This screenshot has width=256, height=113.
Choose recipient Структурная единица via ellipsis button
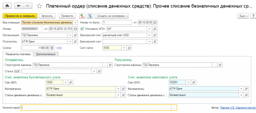[214, 65]
